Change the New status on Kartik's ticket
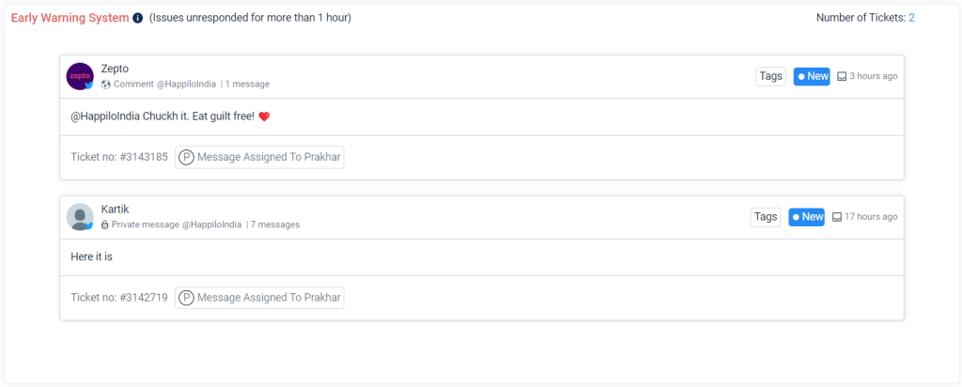 (x=807, y=217)
